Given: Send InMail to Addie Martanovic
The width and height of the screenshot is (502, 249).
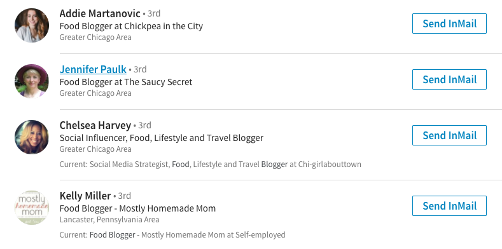Looking at the screenshot, I should (449, 24).
